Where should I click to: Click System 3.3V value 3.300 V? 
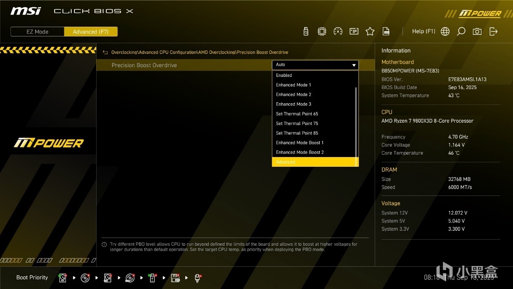pos(456,229)
